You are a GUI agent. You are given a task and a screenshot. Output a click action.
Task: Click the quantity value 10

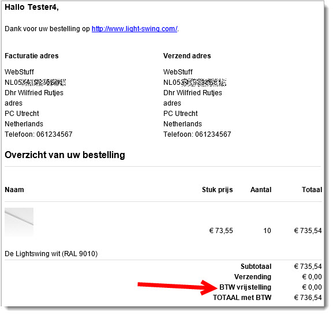267,231
